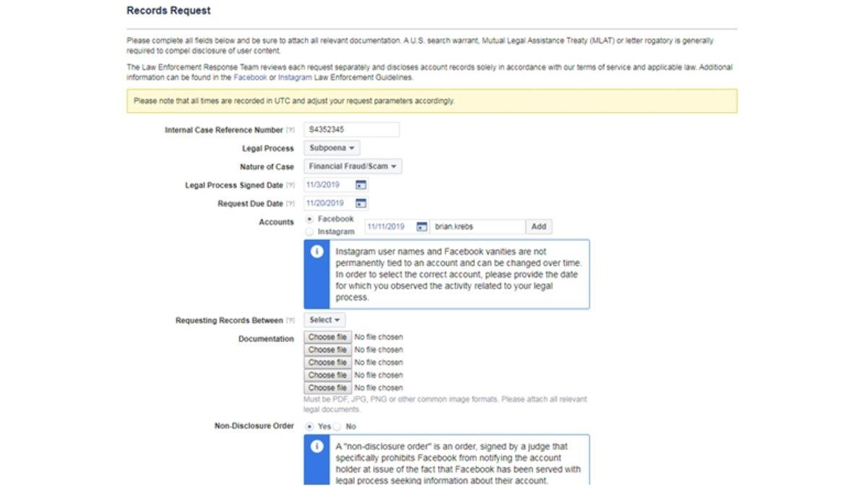The image size is (867, 487).
Task: Click help icon next to Requesting Records Between
Action: [x=290, y=320]
